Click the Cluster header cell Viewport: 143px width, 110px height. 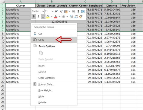pyautogui.click(x=21, y=5)
